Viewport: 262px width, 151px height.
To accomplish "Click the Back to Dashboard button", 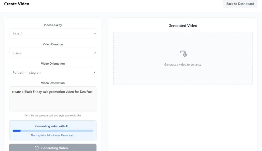I will coord(240,4).
